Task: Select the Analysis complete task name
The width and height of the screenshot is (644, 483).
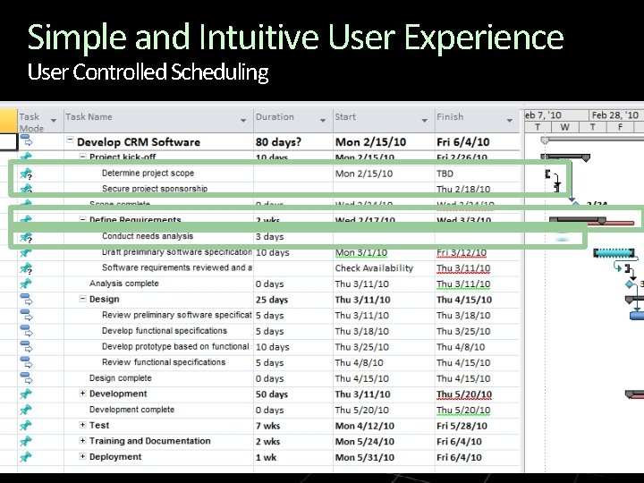Action: (124, 284)
